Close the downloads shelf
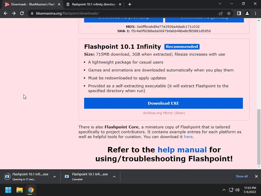 (x=256, y=176)
